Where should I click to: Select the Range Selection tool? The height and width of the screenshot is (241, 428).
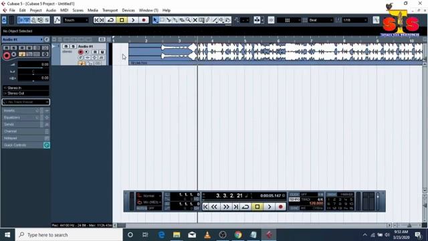point(162,20)
